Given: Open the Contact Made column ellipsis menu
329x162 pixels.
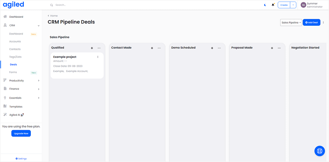Looking at the screenshot, I should pos(159,48).
